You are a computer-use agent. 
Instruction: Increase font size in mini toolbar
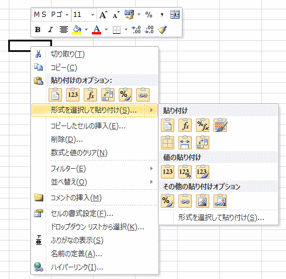[104, 15]
